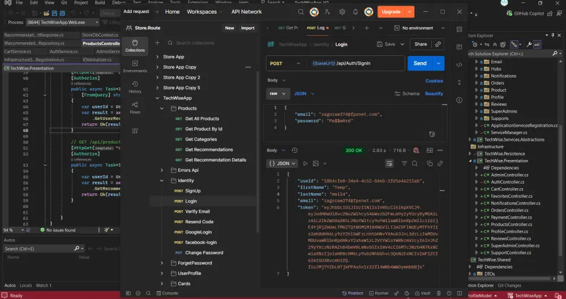Click the plus icon to create new collection
Viewport: 566px width, 299px height.
pos(157,43)
